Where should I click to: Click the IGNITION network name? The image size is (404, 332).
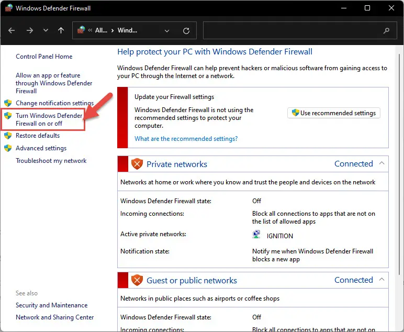pyautogui.click(x=280, y=236)
